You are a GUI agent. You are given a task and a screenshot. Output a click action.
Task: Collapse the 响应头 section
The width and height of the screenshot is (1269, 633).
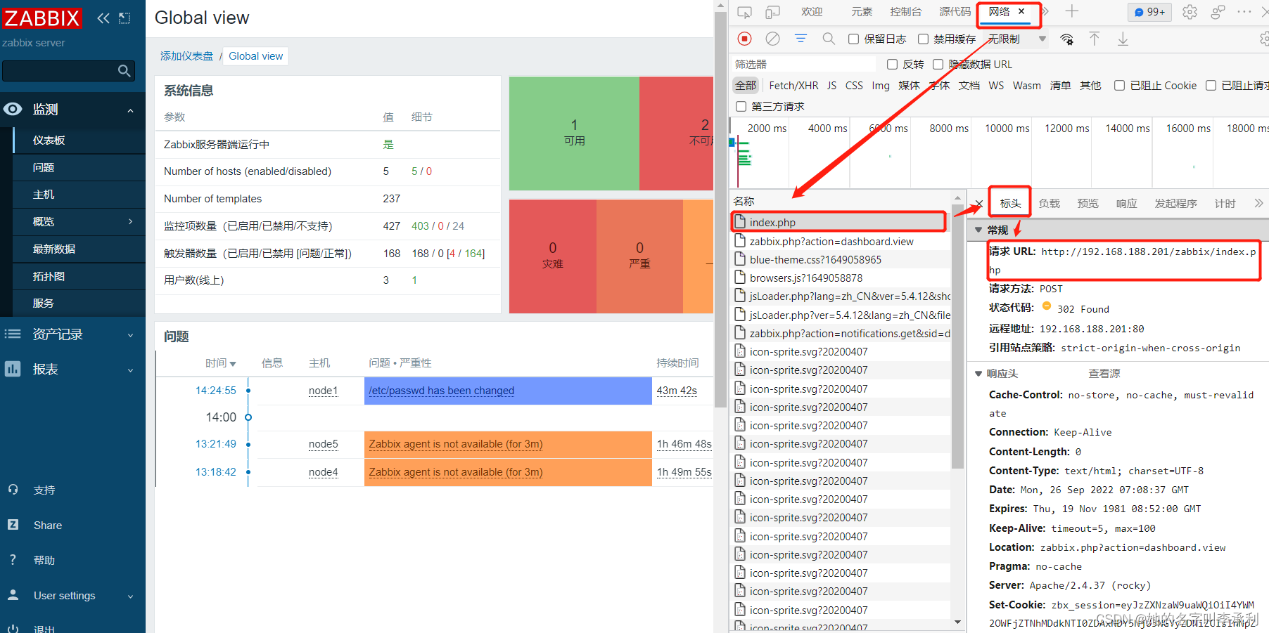978,374
